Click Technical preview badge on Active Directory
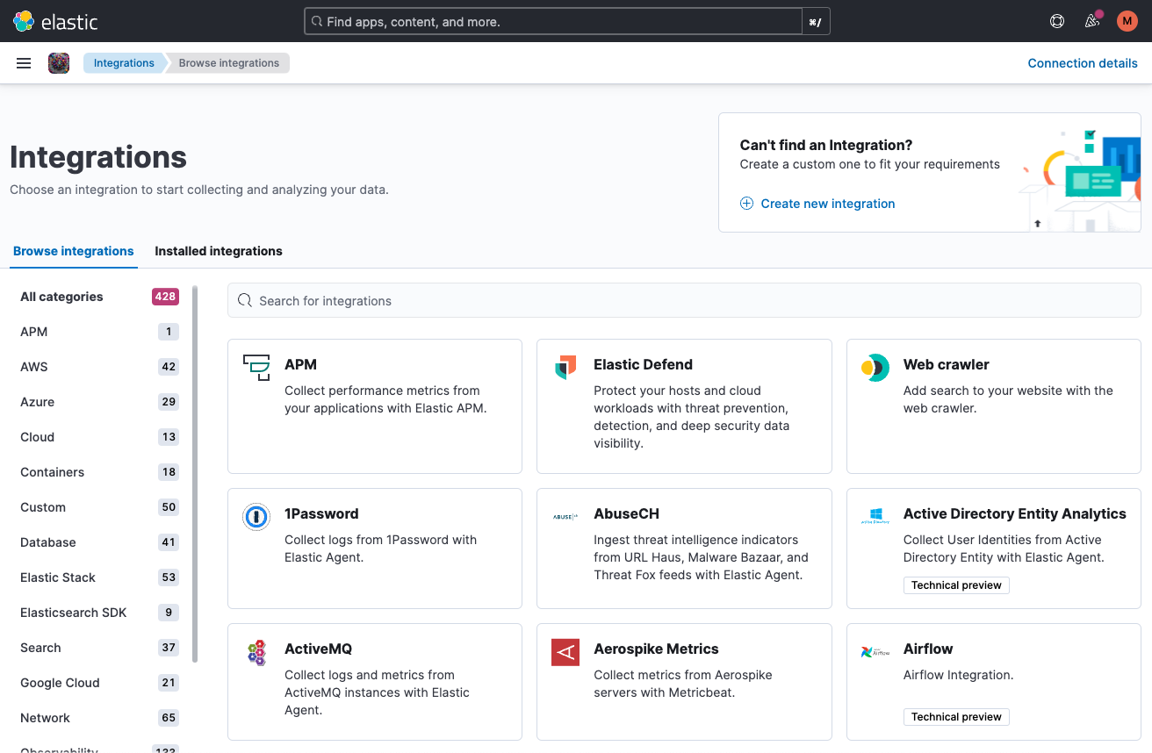 956,585
